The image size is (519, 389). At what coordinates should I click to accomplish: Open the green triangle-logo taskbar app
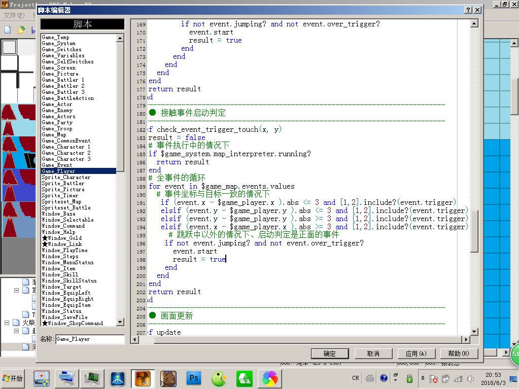click(x=244, y=378)
